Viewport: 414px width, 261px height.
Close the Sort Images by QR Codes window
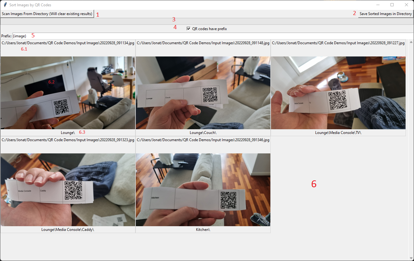406,5
